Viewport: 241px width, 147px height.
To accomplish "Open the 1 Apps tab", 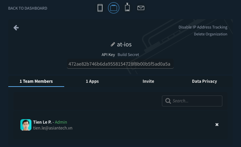I will [92, 81].
